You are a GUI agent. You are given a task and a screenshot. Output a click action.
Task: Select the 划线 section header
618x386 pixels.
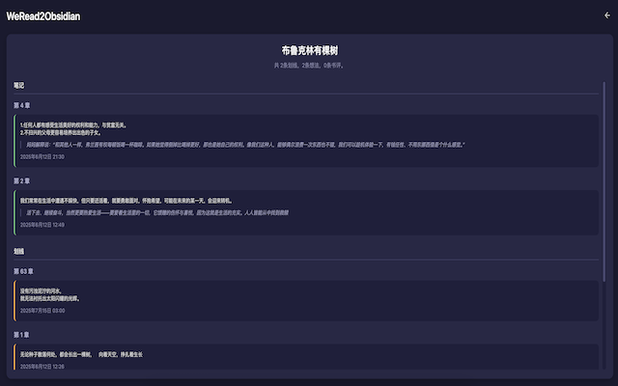pyautogui.click(x=19, y=251)
